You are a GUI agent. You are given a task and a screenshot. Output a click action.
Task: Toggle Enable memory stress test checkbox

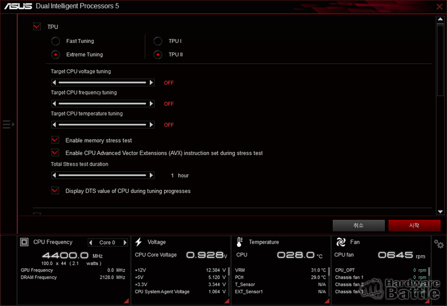55,140
